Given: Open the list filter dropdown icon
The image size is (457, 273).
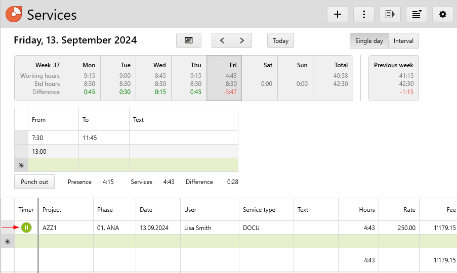Looking at the screenshot, I should [x=417, y=14].
